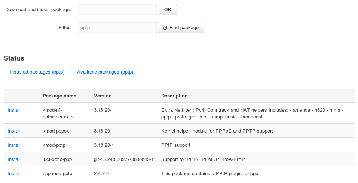Click the magnifier icon on Find package
The height and width of the screenshot is (183, 358).
tap(164, 28)
